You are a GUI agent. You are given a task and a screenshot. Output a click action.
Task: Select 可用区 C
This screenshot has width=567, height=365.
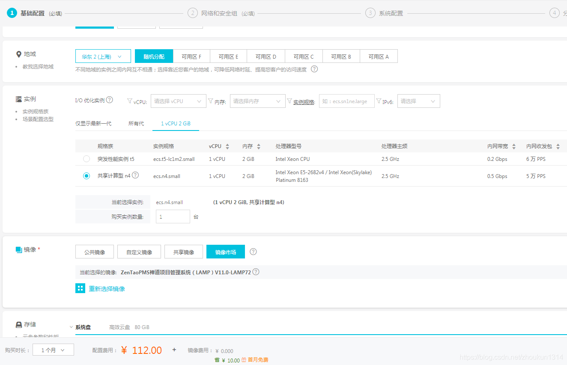tap(304, 56)
